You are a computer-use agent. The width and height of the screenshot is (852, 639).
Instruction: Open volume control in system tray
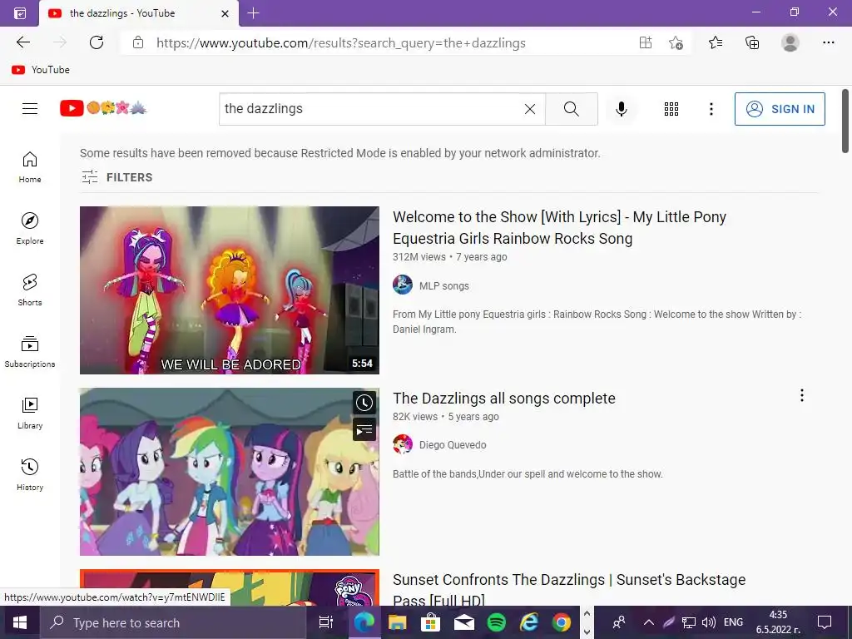pyautogui.click(x=709, y=622)
